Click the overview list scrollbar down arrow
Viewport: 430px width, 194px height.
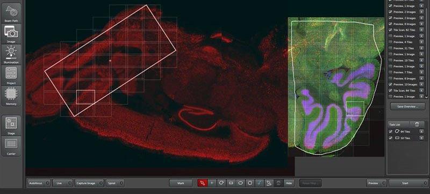click(426, 97)
